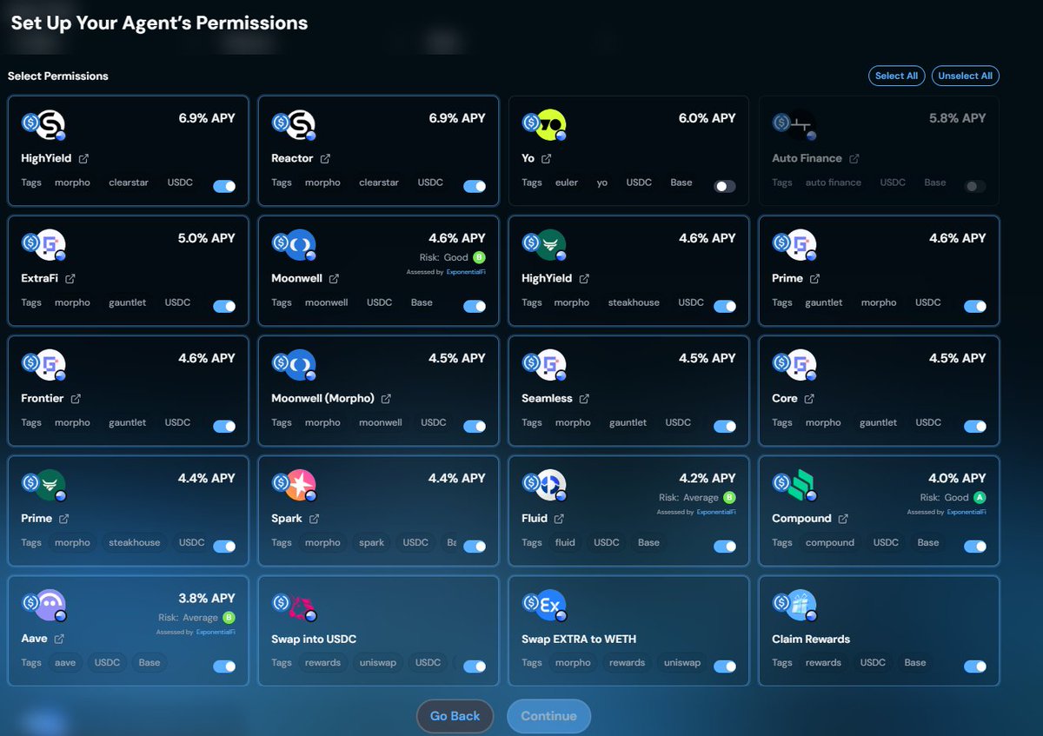Click the Unselect All button
The height and width of the screenshot is (736, 1043).
point(965,76)
